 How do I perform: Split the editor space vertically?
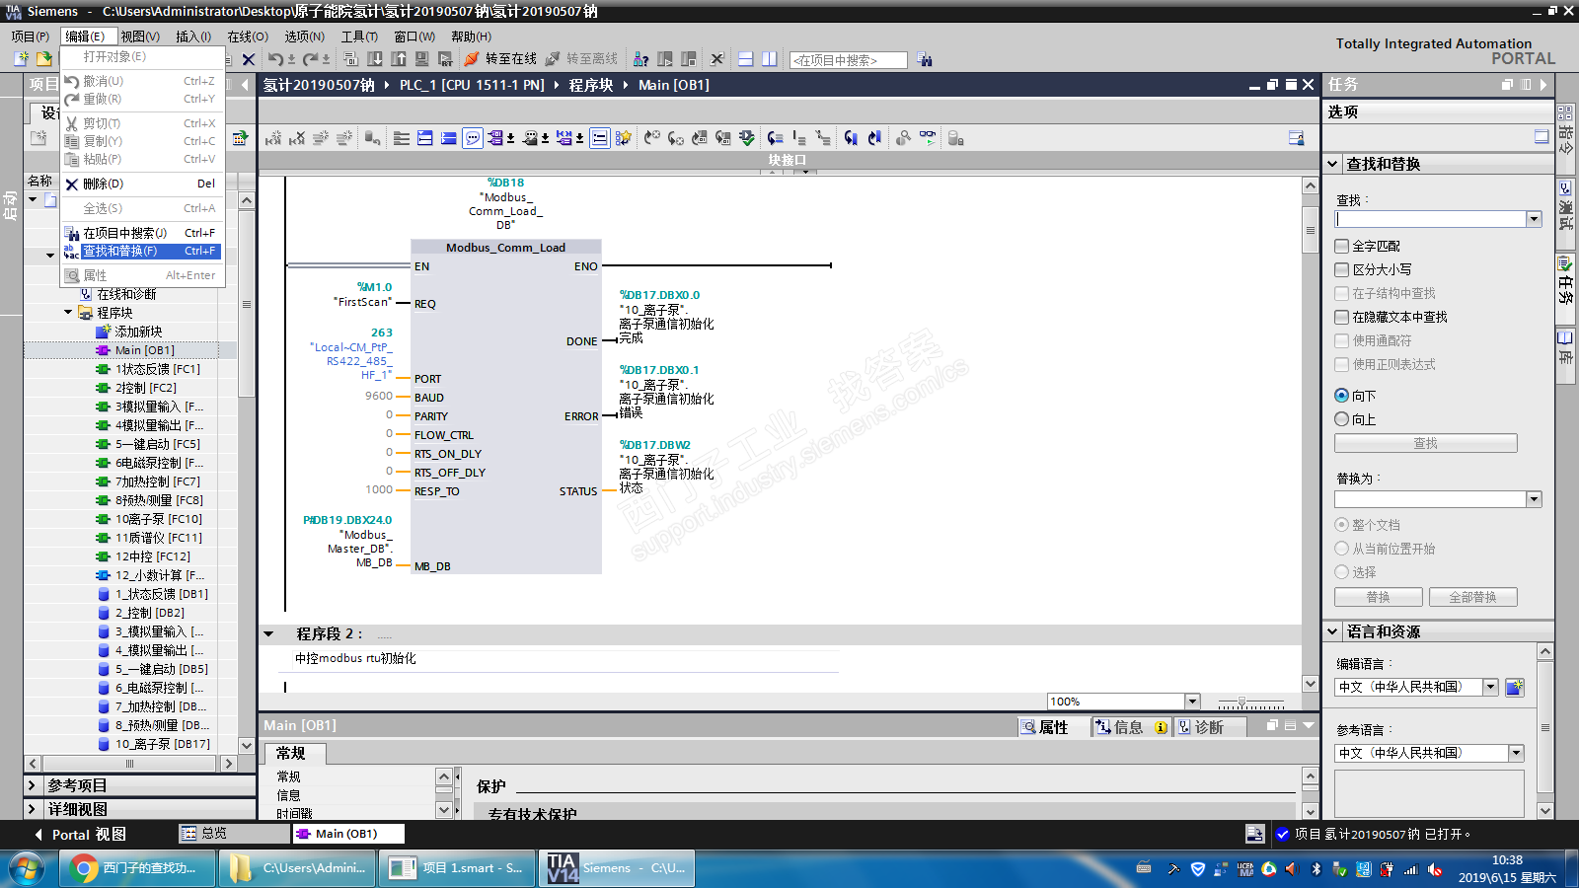pyautogui.click(x=770, y=59)
